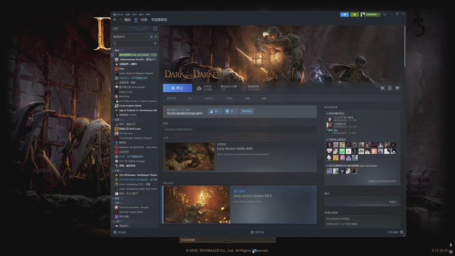Toggle the library grid view icon
Image resolution: width=455 pixels, height=256 pixels.
(x=155, y=28)
